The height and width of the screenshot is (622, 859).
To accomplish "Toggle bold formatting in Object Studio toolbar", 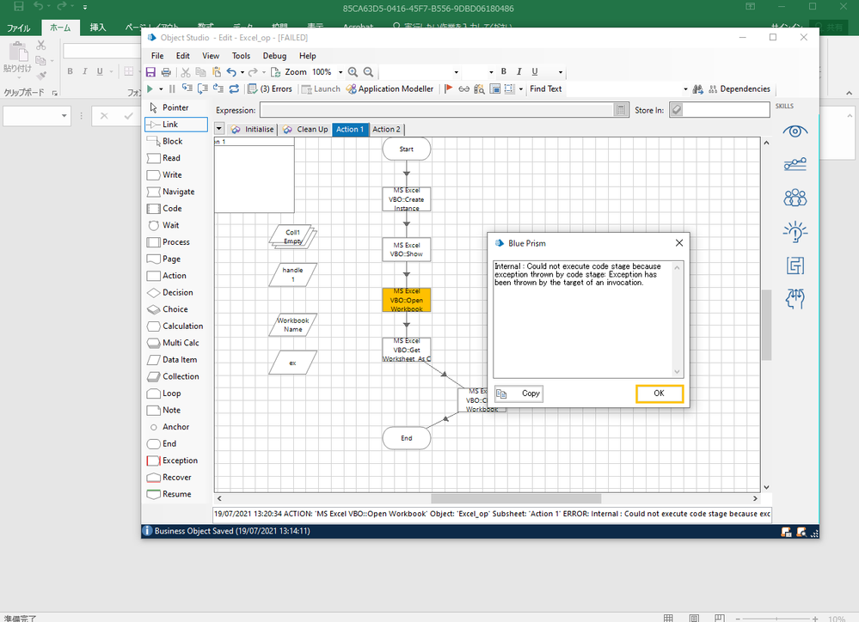I will (x=504, y=71).
